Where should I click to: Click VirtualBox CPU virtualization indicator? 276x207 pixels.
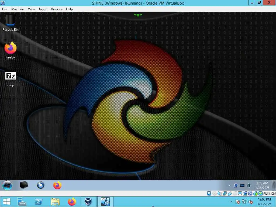[x=250, y=194]
